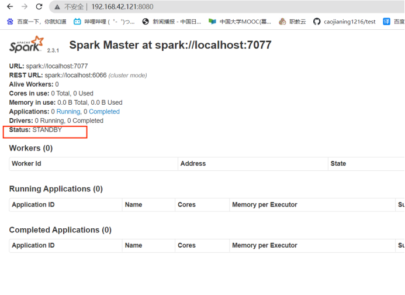Open the Completed applications link
Image resolution: width=405 pixels, height=295 pixels.
point(104,112)
